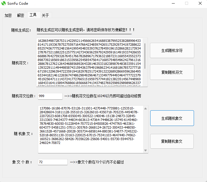The height and width of the screenshot is (182, 207).
Task: Close the SonFu Code window
Action: 200,4
